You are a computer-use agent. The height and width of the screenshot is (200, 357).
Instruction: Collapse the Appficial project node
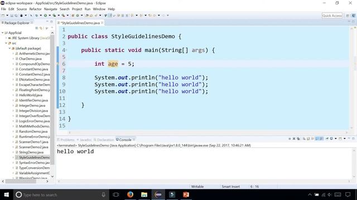[2, 33]
